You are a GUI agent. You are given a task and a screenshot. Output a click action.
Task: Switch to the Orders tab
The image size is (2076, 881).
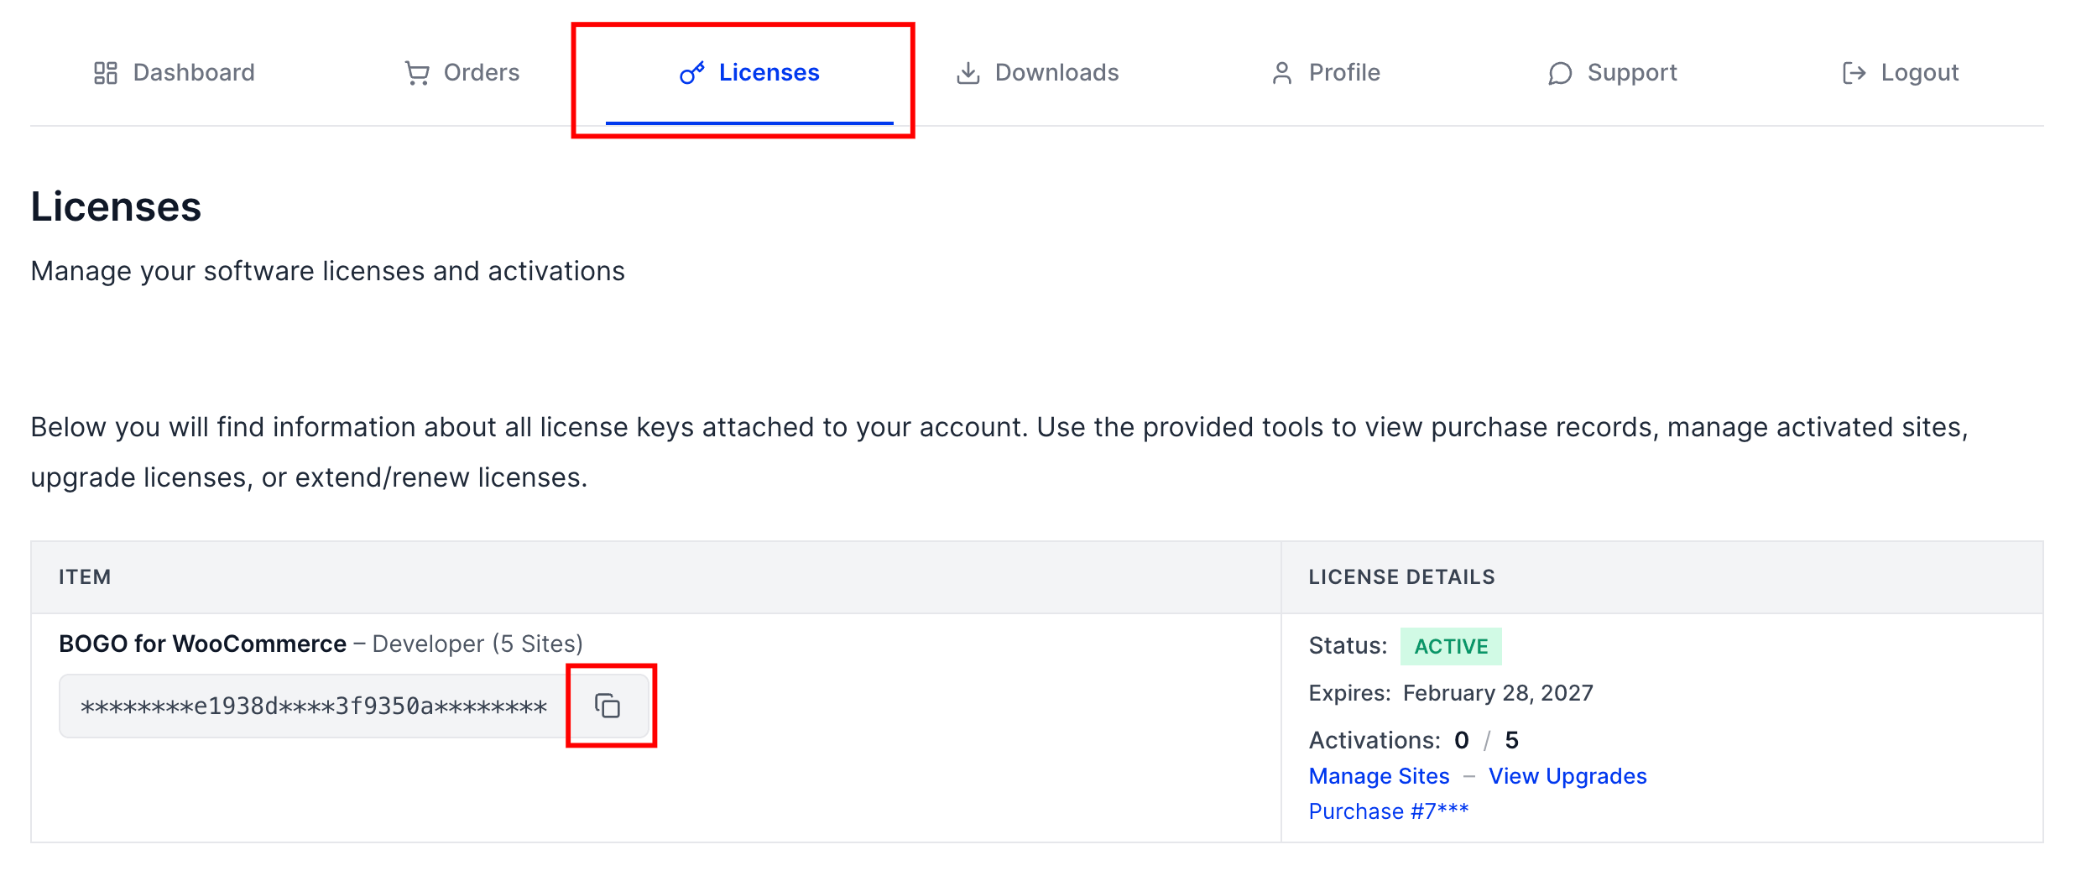pyautogui.click(x=462, y=73)
